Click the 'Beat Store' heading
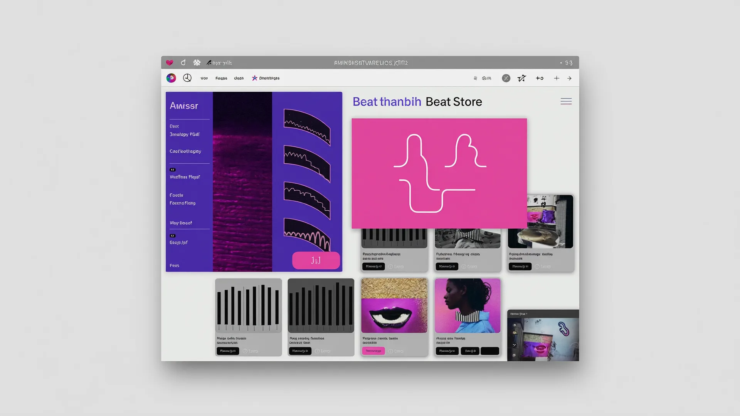740x416 pixels. click(454, 102)
